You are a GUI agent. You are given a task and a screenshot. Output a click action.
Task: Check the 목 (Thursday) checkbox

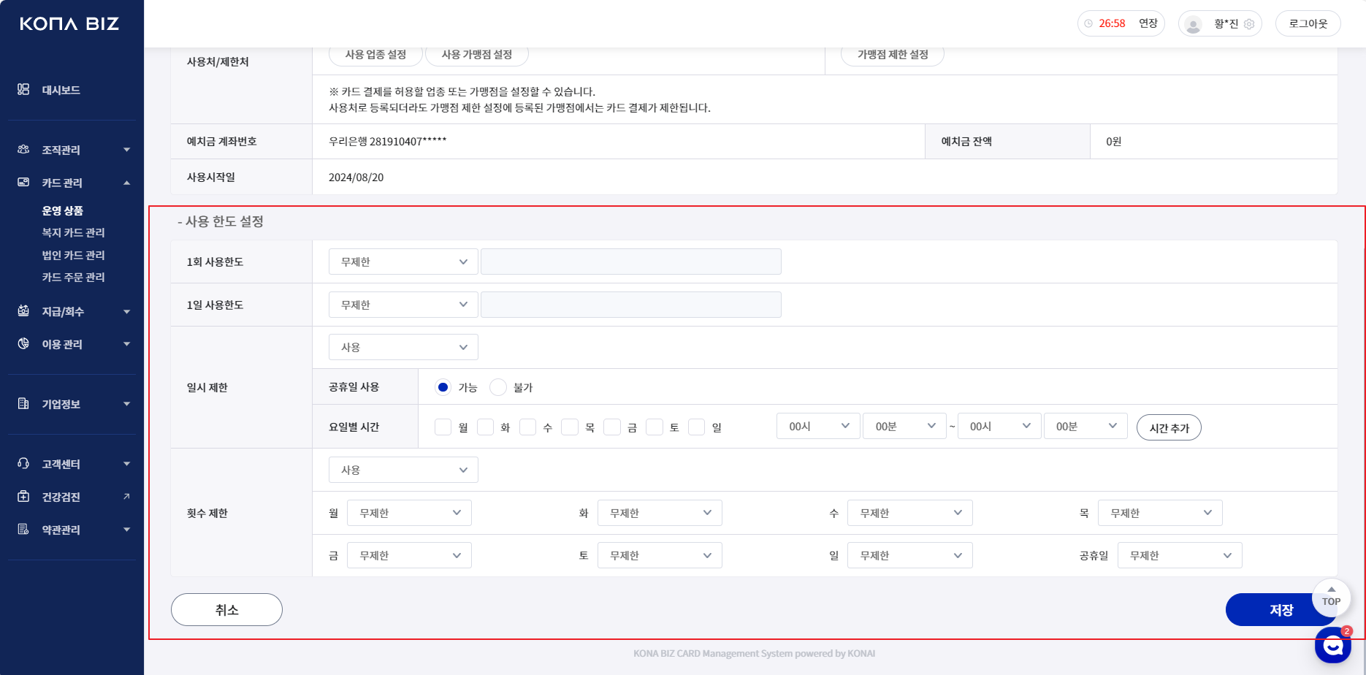570,427
